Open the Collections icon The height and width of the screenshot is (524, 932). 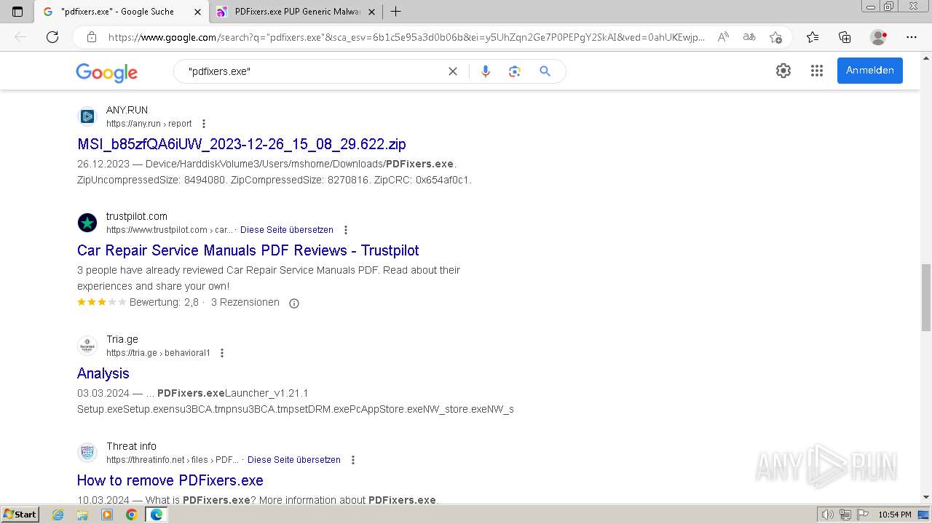[845, 37]
